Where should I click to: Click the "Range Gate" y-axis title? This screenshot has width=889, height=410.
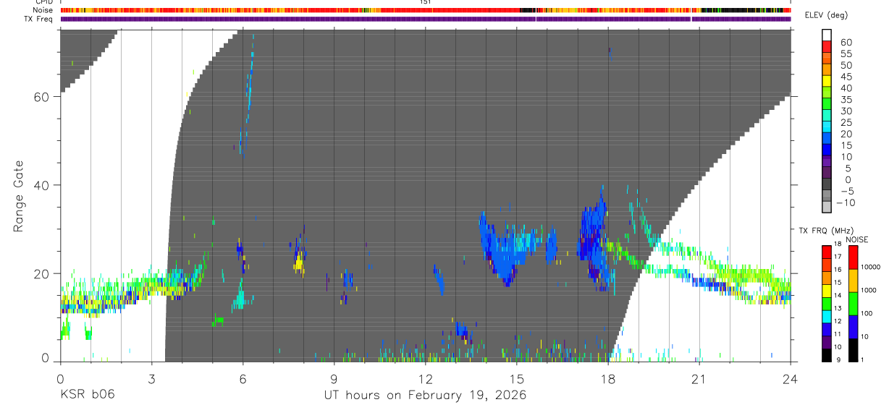pyautogui.click(x=20, y=197)
